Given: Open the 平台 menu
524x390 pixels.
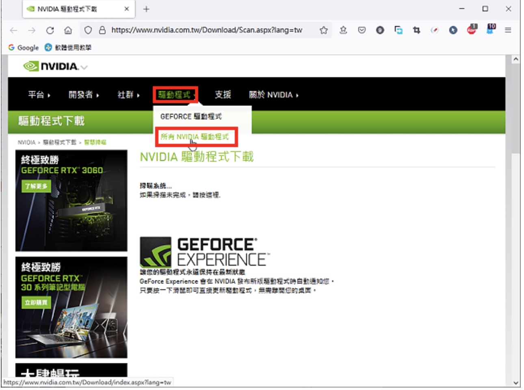Looking at the screenshot, I should click(x=39, y=95).
